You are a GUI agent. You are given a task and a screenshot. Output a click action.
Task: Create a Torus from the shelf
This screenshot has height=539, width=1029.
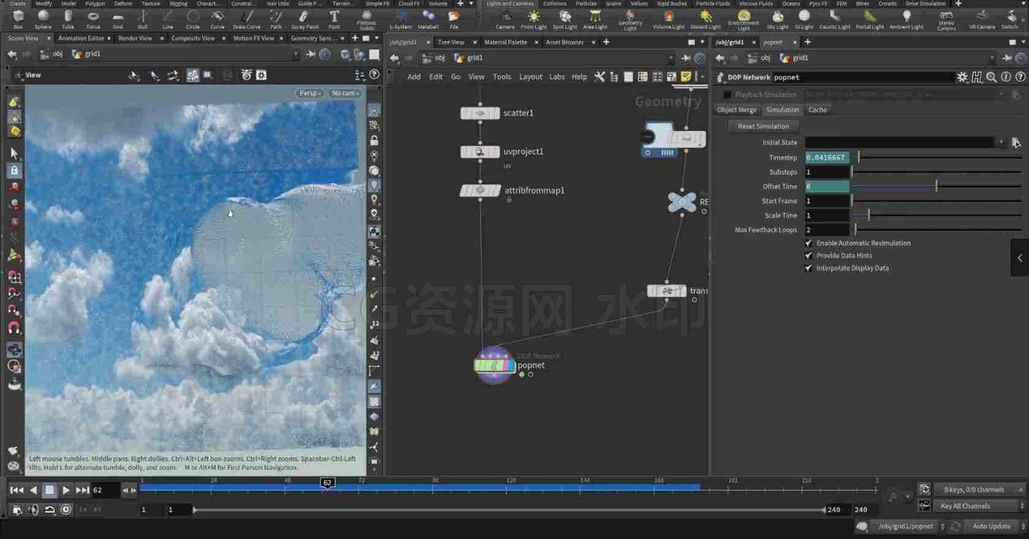click(x=93, y=19)
